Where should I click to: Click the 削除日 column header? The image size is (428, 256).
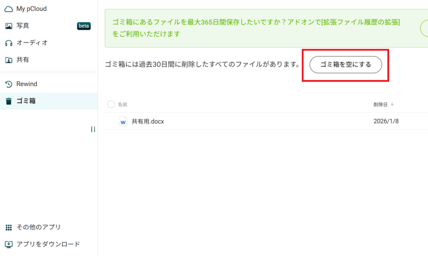pos(380,104)
